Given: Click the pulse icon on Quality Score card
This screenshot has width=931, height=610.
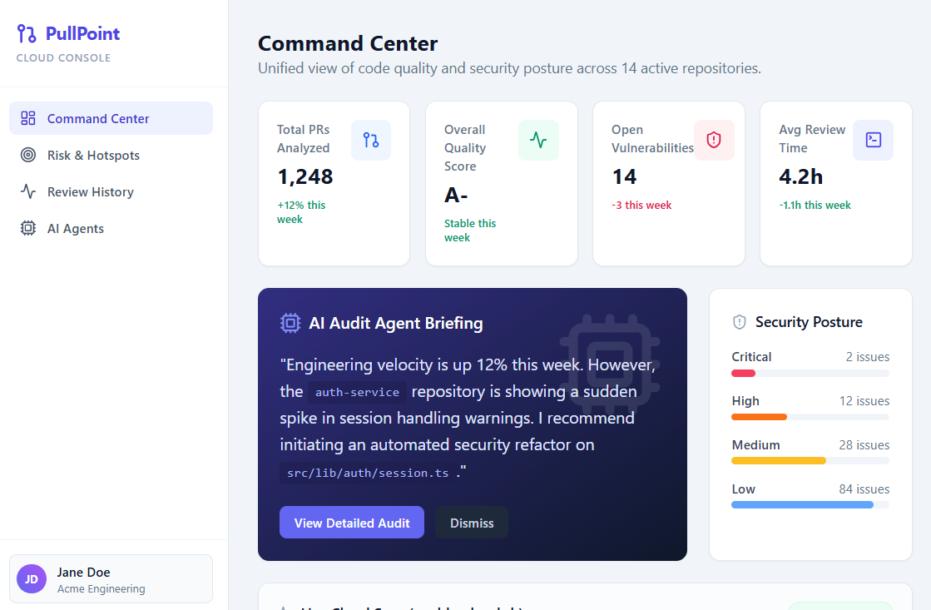Looking at the screenshot, I should click(x=538, y=140).
